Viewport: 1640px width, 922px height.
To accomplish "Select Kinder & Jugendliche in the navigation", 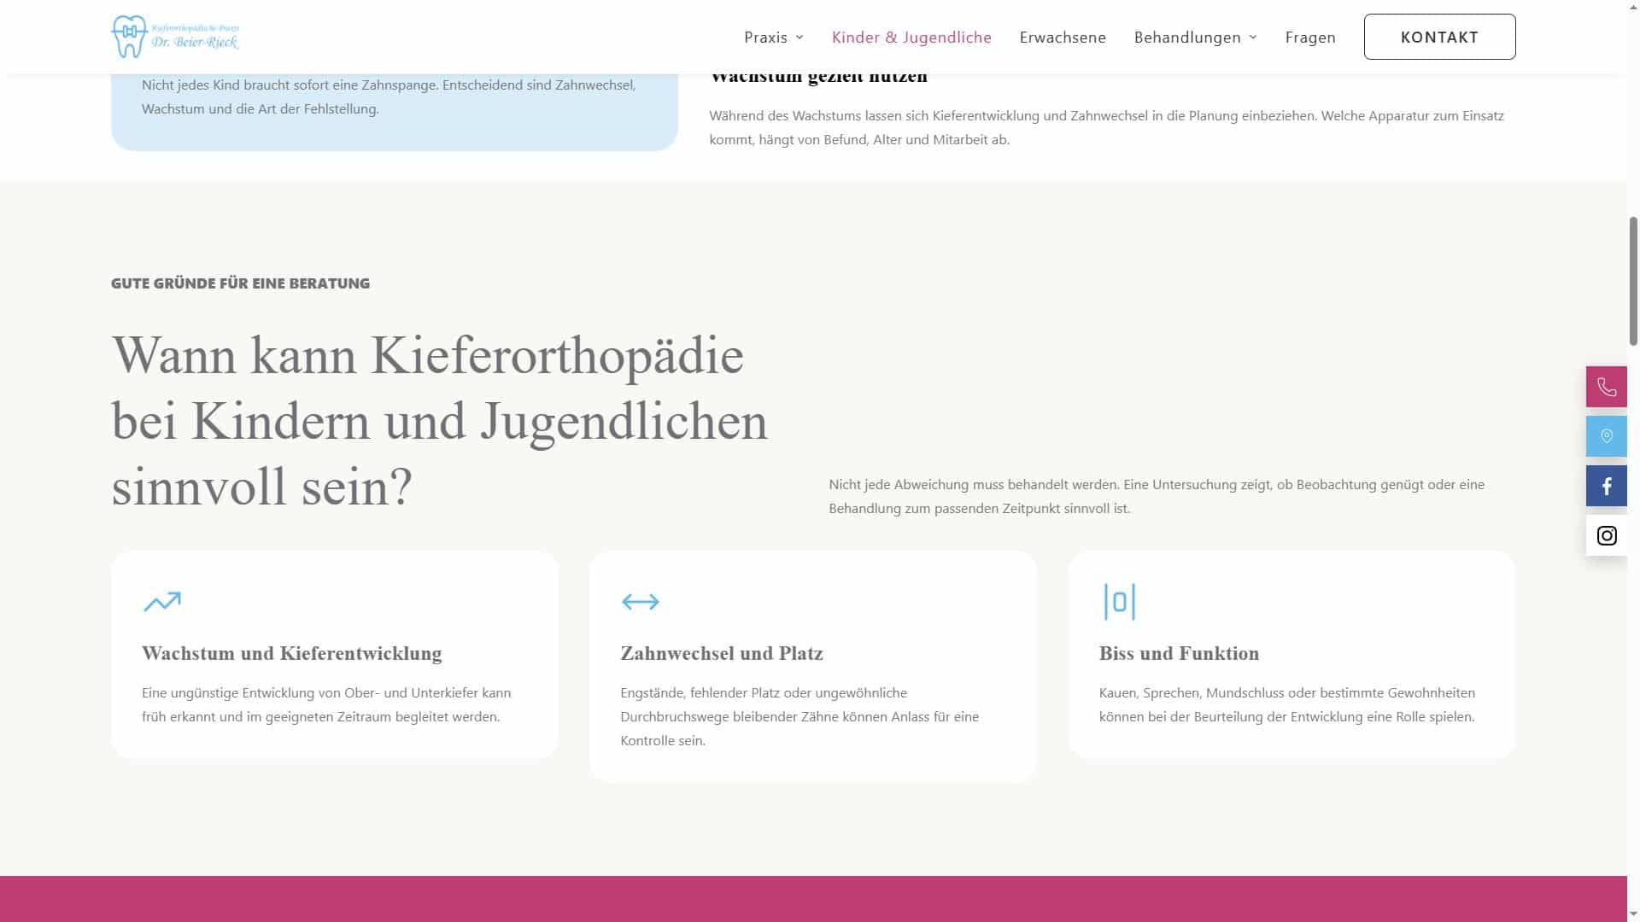I will pos(911,37).
